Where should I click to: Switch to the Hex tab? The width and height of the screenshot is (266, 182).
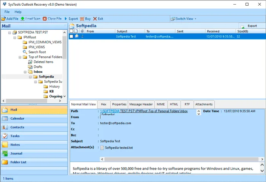103,104
